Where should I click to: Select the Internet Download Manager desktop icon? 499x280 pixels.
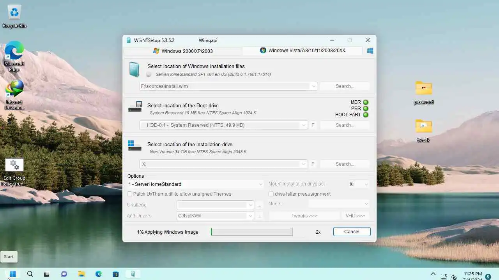[14, 95]
